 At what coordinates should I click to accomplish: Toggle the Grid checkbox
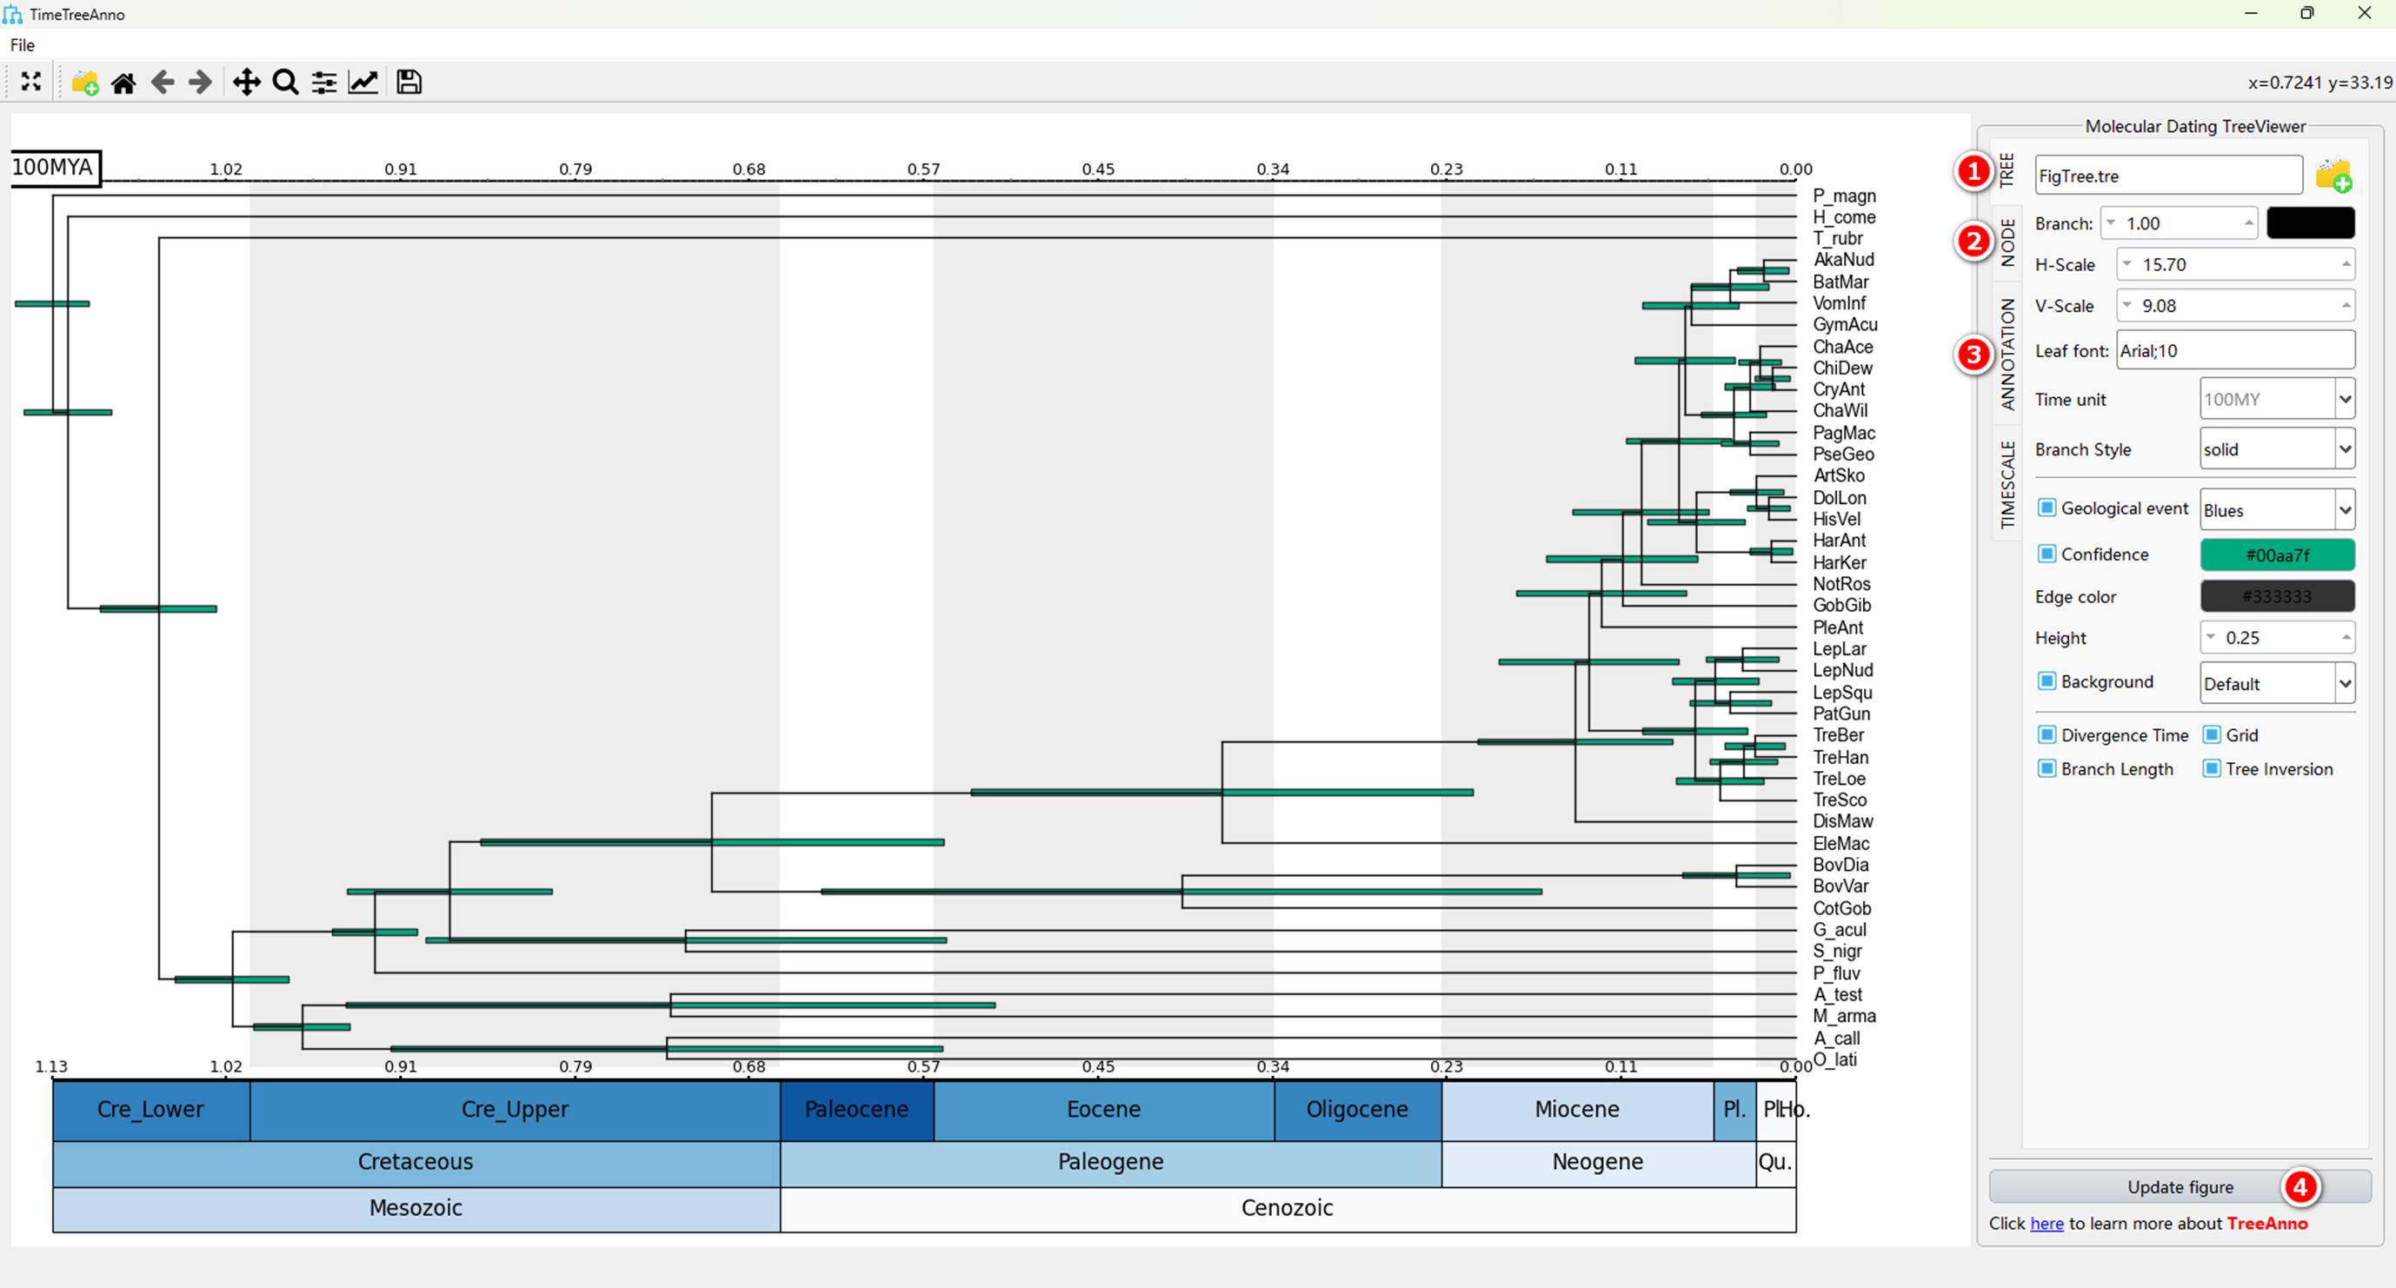point(2212,734)
